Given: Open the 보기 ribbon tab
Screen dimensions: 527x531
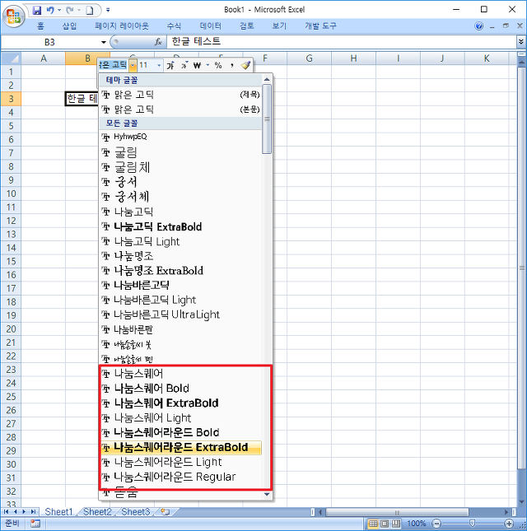Looking at the screenshot, I should click(279, 26).
